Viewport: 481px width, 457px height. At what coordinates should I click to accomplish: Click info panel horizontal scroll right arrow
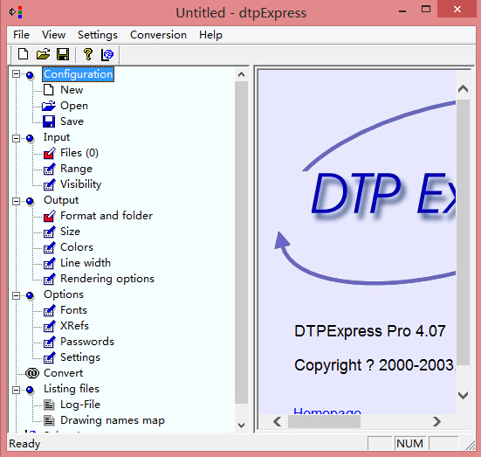pos(436,421)
